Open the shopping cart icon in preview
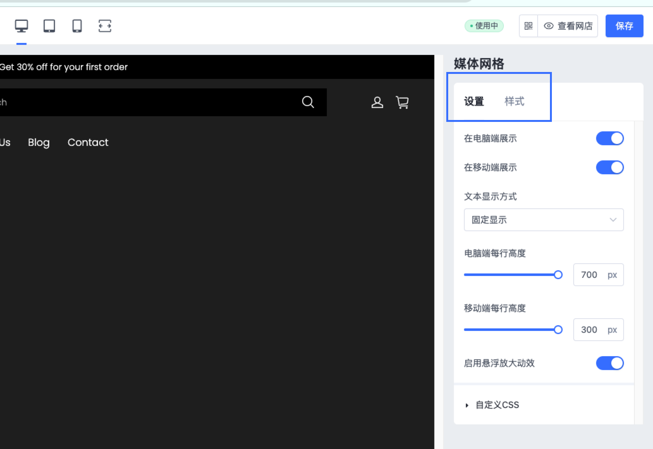The image size is (653, 449). click(x=402, y=102)
